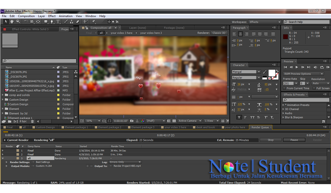
Task: Click left align text in Paragraph panel
Action: point(234,34)
